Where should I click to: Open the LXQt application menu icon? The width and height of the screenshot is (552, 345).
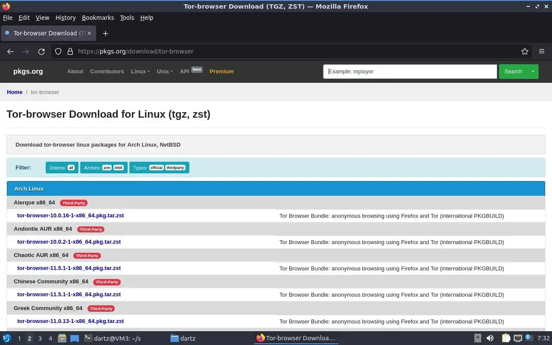6,338
